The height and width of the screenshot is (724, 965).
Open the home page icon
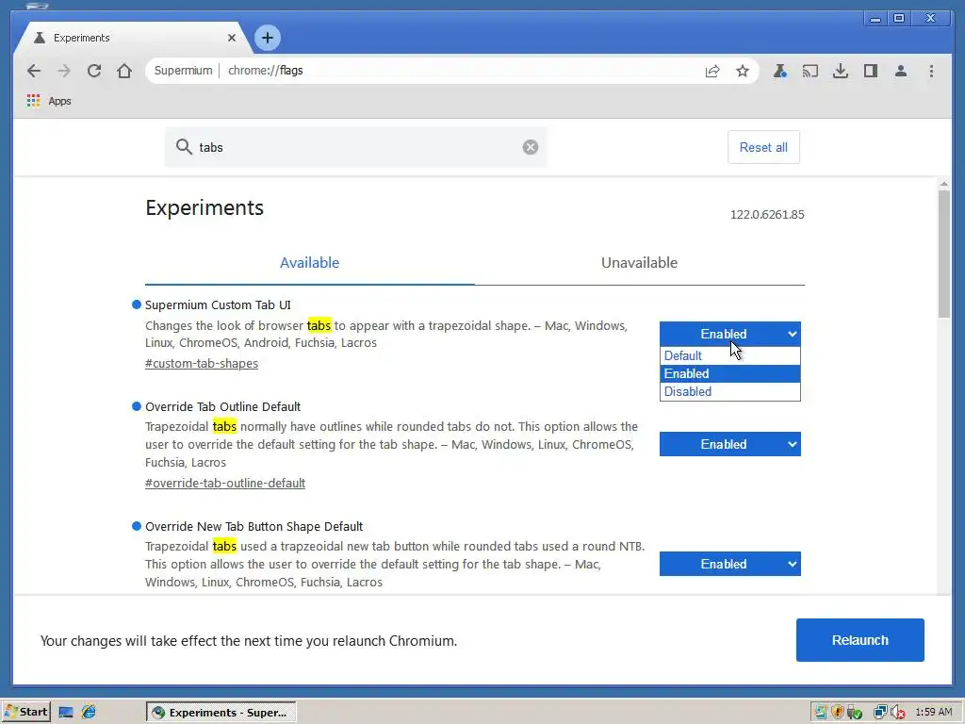pos(124,71)
